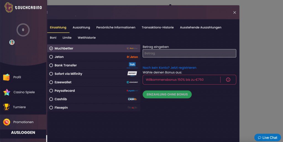
Task: Click the Turniere trophy icon
Action: pyautogui.click(x=6, y=107)
